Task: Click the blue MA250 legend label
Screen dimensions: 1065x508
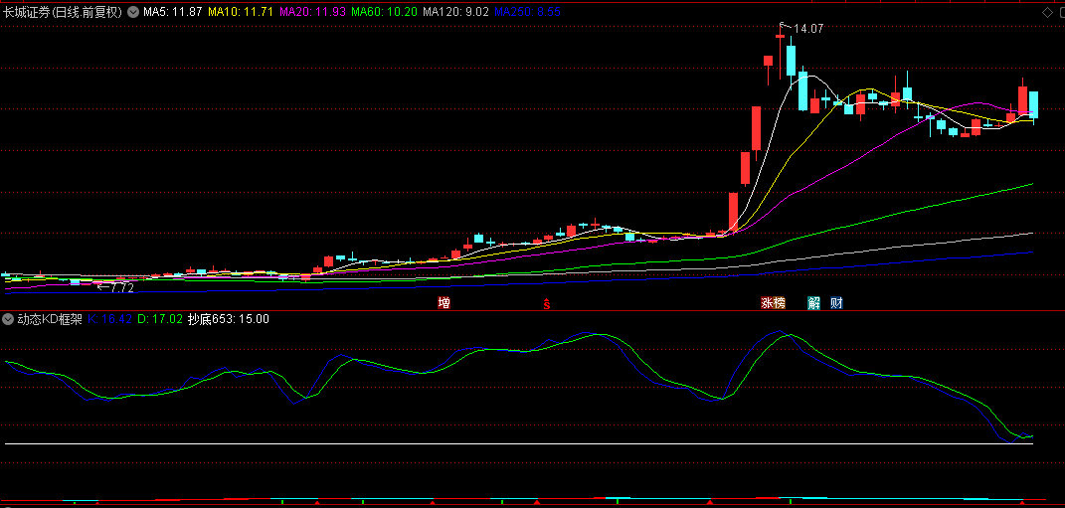Action: pyautogui.click(x=527, y=12)
